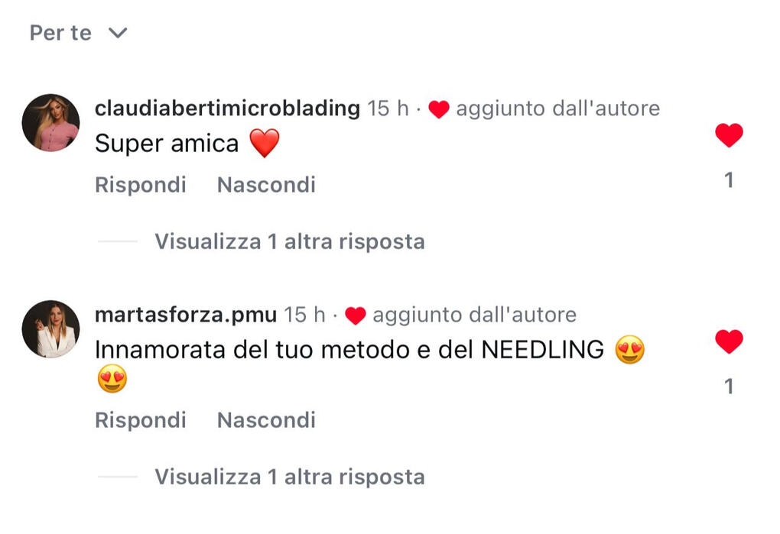The image size is (780, 534).
Task: Expand "Visualizza 1 altra risposta" under NEEDLING comment
Action: (x=290, y=477)
